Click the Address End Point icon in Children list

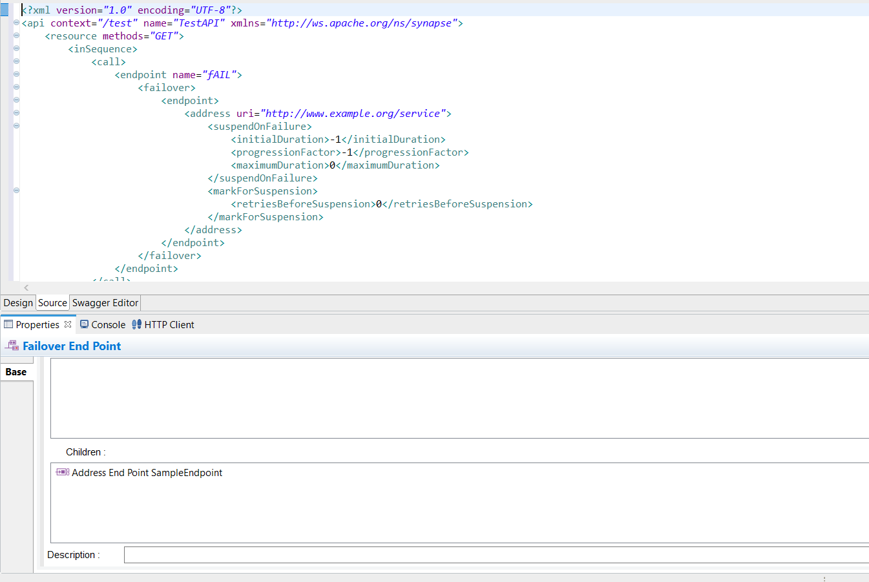point(62,472)
